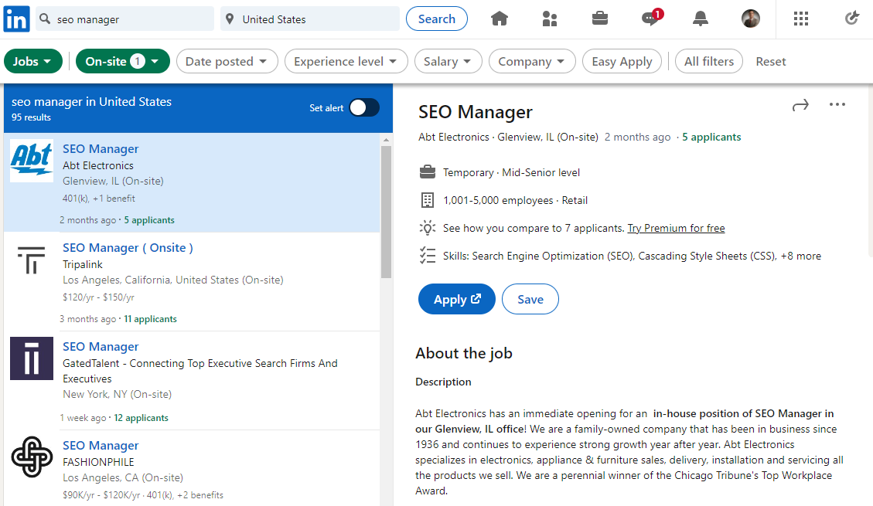
Task: Toggle the Set alert switch
Action: tap(363, 108)
